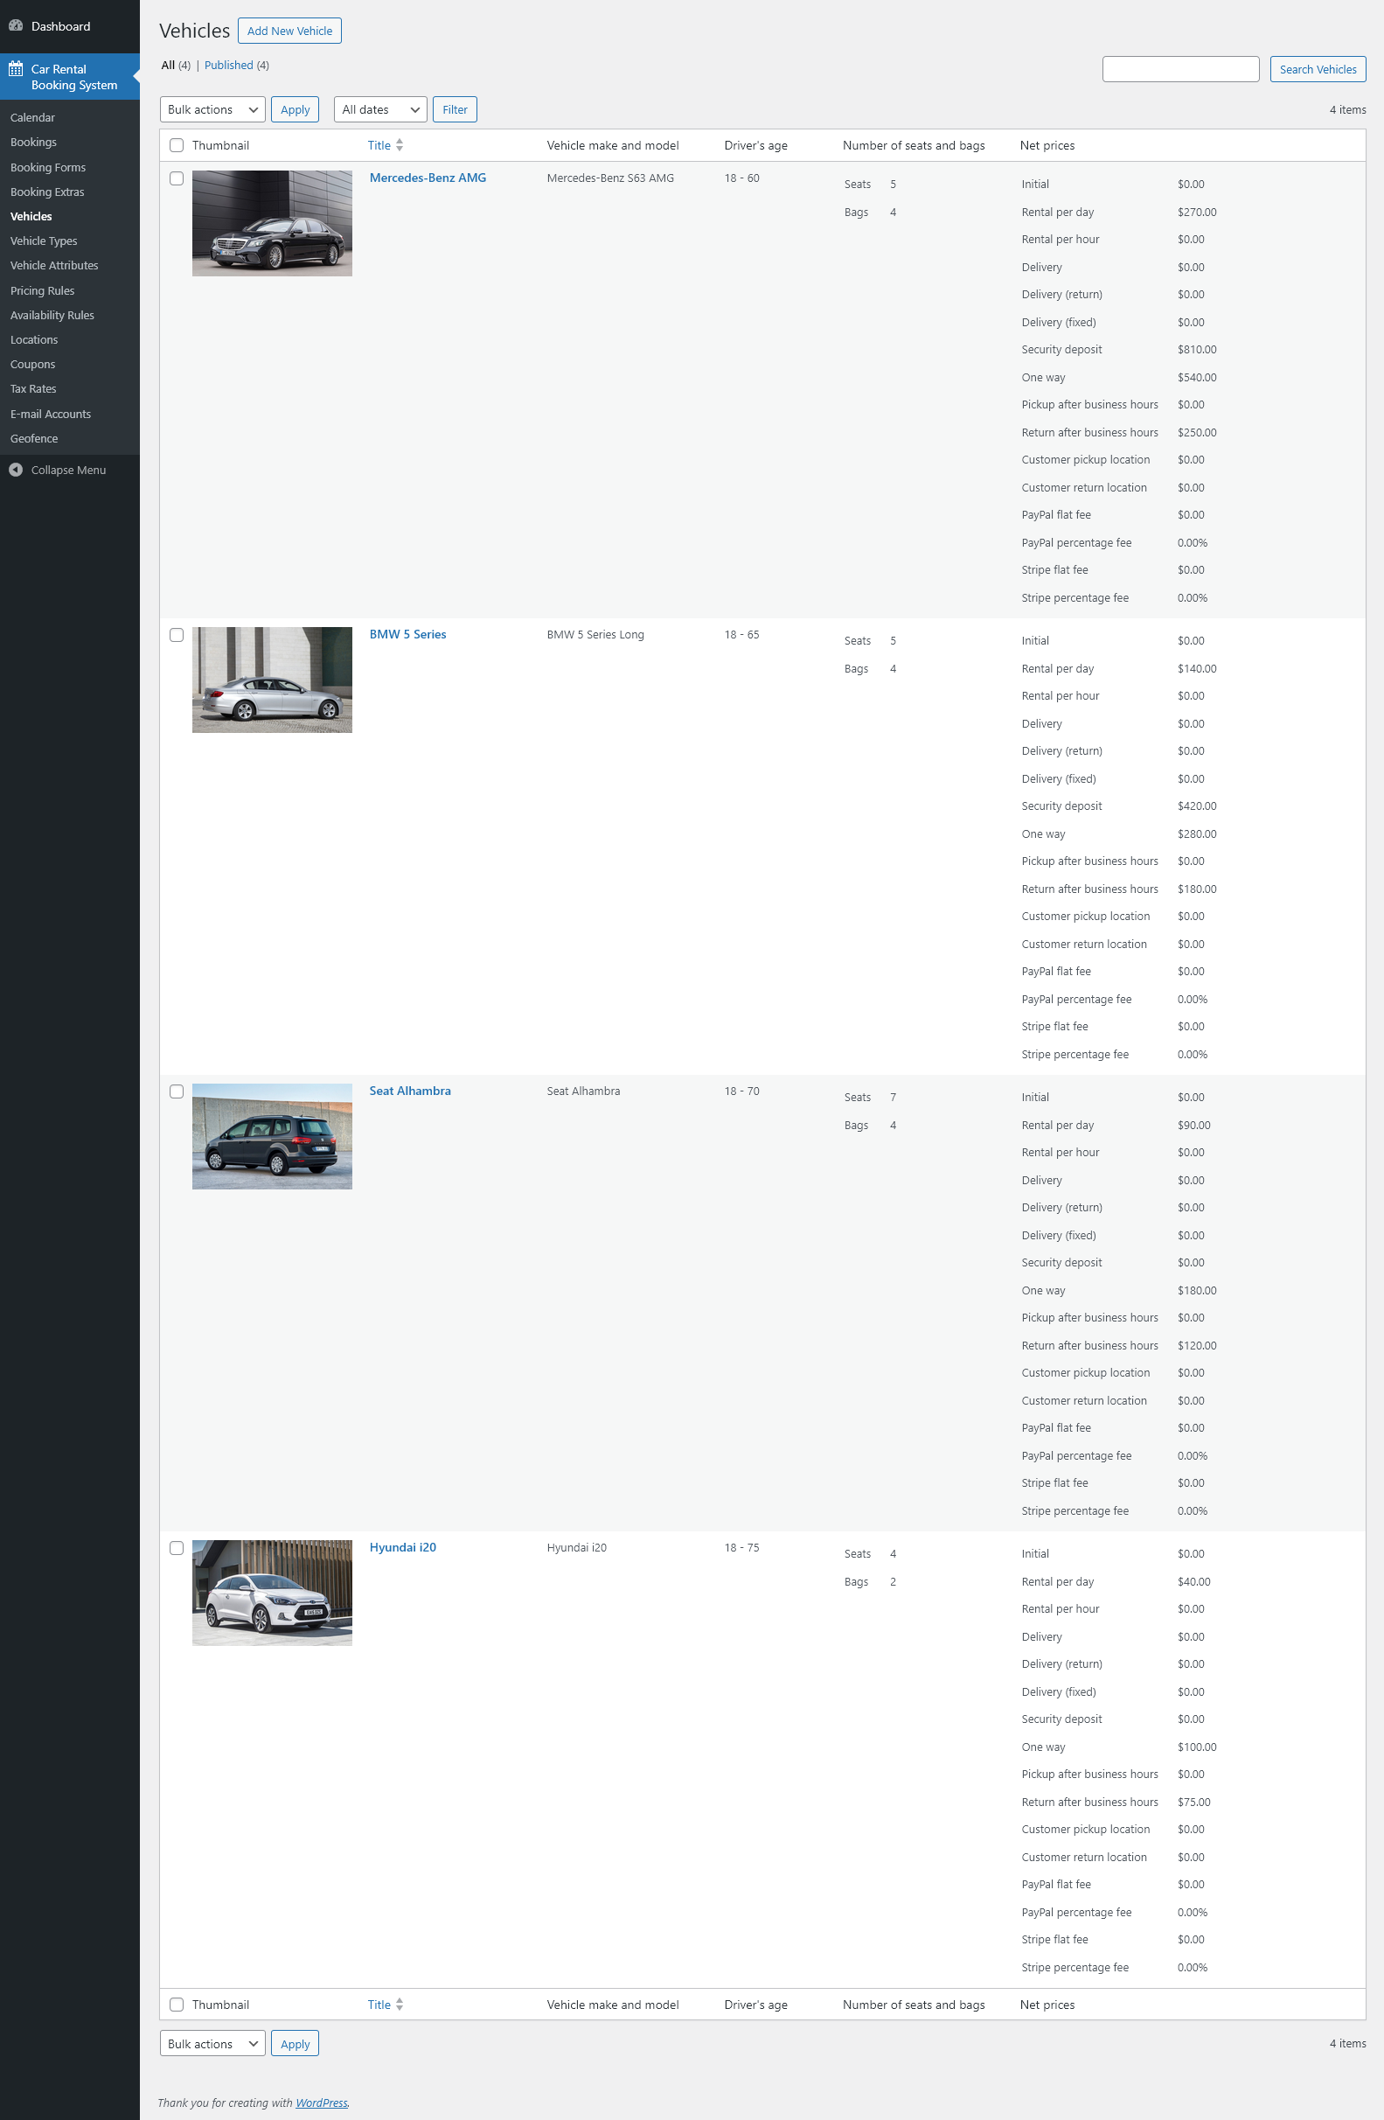Open Booking Forms menu item

pyautogui.click(x=48, y=167)
